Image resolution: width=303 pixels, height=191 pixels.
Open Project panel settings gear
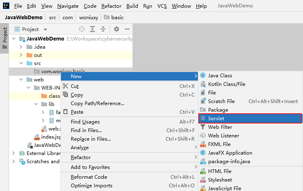pos(116,29)
